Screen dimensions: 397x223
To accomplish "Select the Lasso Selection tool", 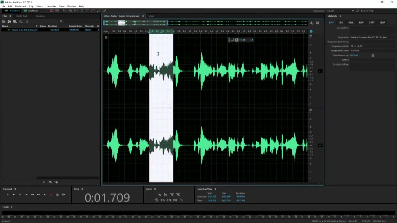I will click(93, 11).
